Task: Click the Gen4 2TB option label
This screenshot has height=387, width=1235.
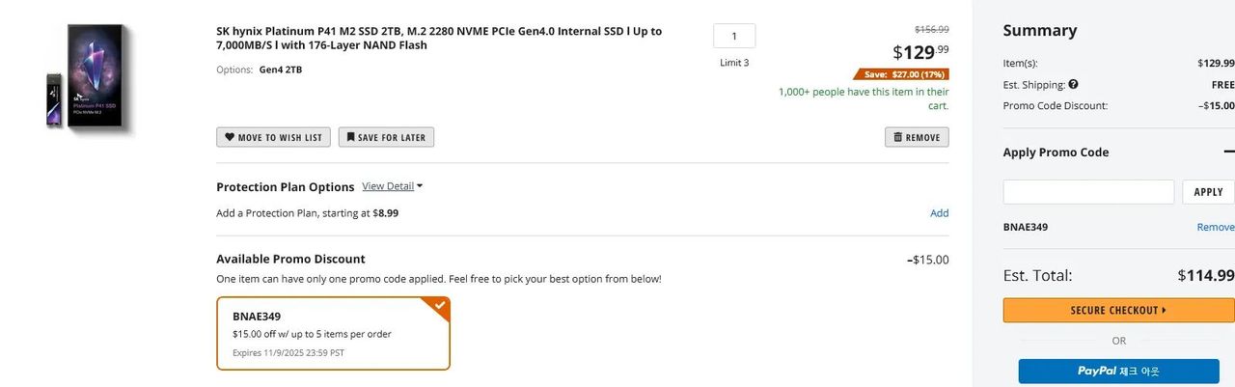Action: coord(281,69)
